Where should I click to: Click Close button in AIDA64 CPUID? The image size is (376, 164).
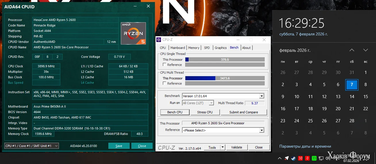pyautogui.click(x=142, y=146)
